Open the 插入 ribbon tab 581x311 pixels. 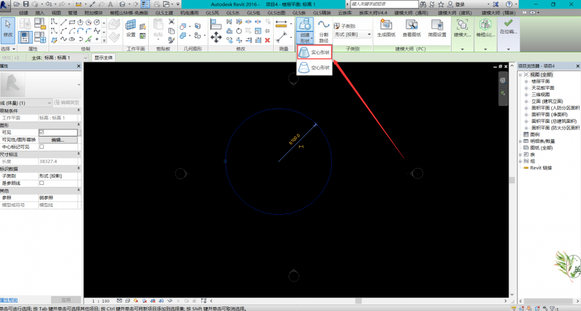click(39, 12)
